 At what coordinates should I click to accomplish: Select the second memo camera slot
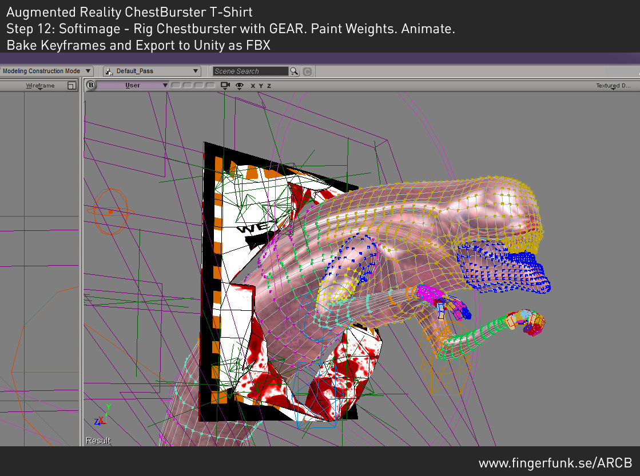tap(188, 85)
